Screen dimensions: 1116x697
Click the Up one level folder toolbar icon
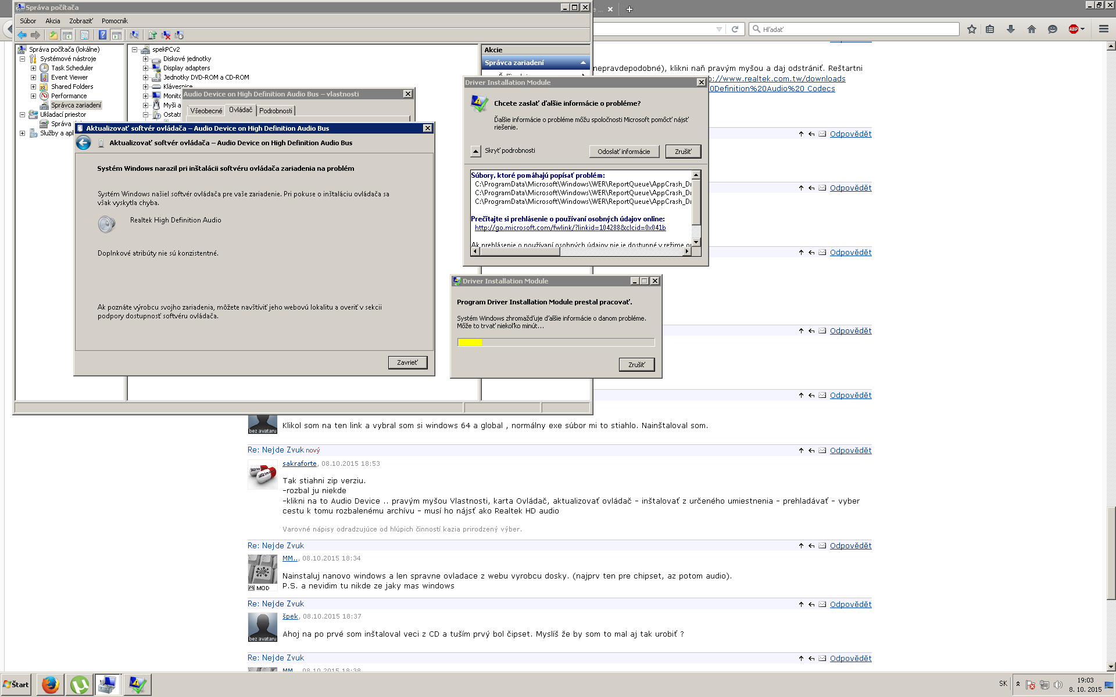53,35
